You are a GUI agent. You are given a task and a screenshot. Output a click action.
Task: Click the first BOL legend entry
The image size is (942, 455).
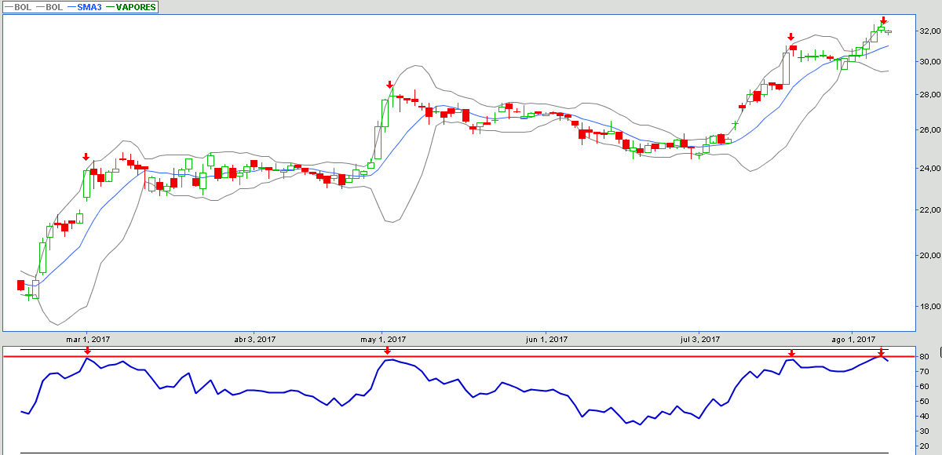click(18, 7)
